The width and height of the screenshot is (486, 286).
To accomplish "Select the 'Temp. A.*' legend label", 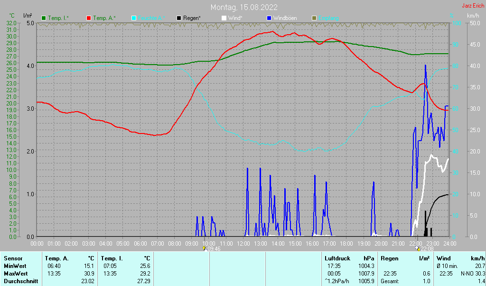I will (104, 19).
